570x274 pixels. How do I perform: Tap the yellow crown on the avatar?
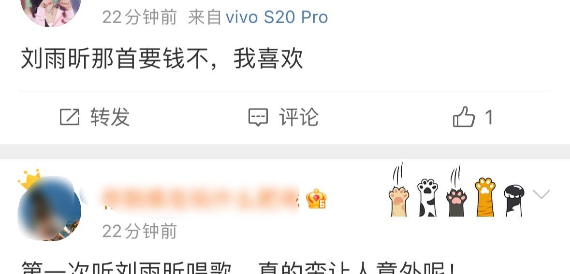tap(29, 179)
